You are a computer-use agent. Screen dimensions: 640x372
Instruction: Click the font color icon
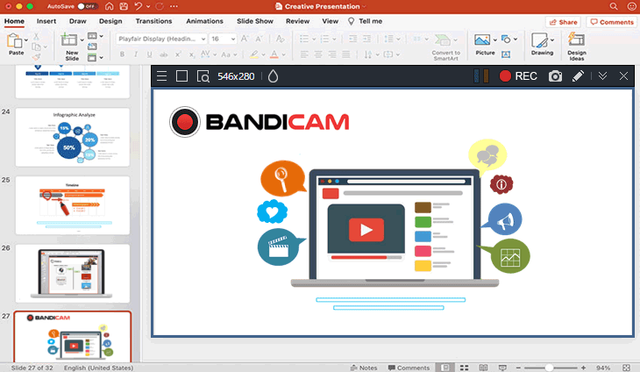[274, 54]
